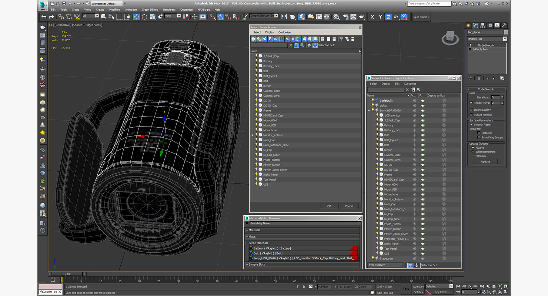The height and width of the screenshot is (296, 548).
Task: Click the Render Production teapot icon
Action: click(362, 17)
